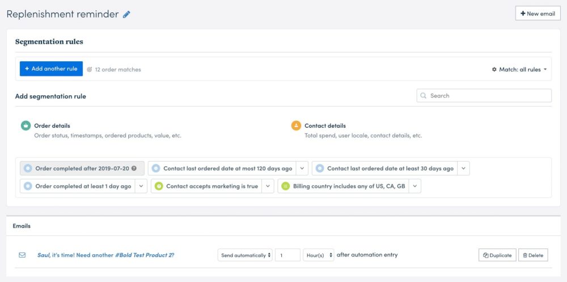This screenshot has width=567, height=282.
Task: Open chevron beside Billing country rule
Action: pos(415,186)
